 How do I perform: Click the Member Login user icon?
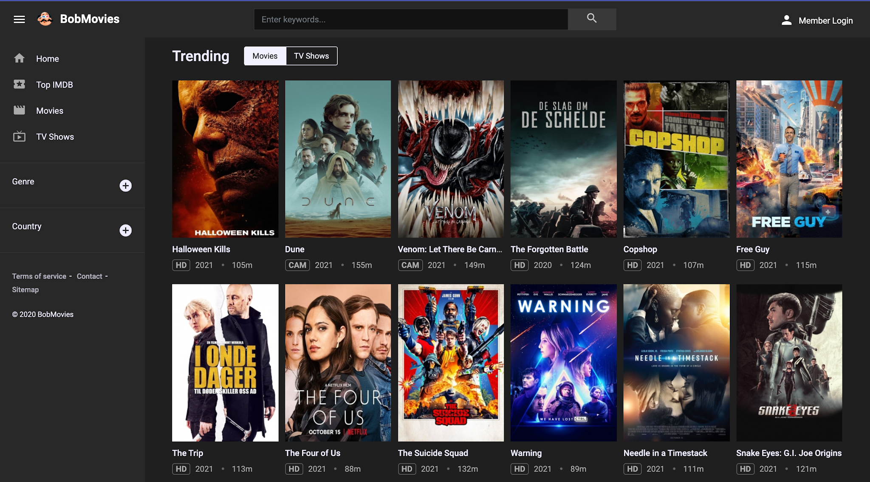pyautogui.click(x=786, y=20)
